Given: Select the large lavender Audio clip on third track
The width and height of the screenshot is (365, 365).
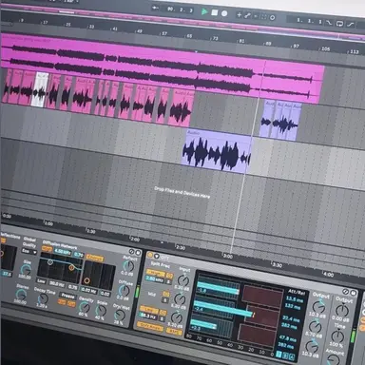Looking at the screenshot, I should (217, 151).
